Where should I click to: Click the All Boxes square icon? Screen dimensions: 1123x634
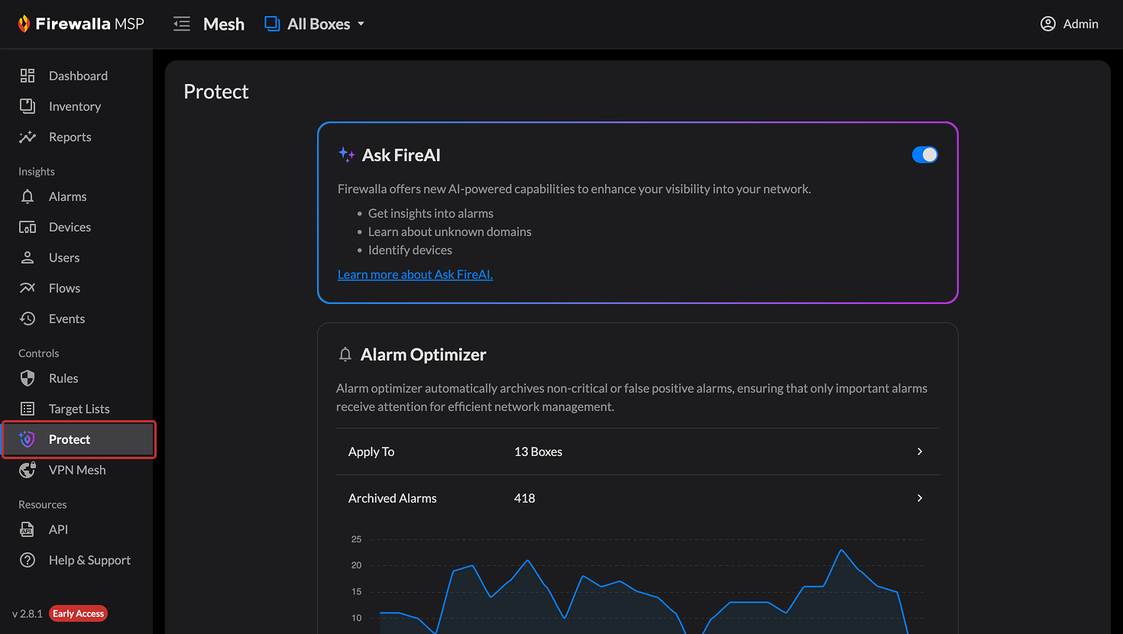click(x=272, y=24)
